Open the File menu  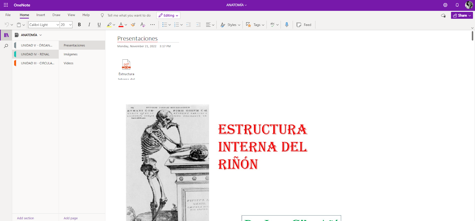pyautogui.click(x=8, y=15)
